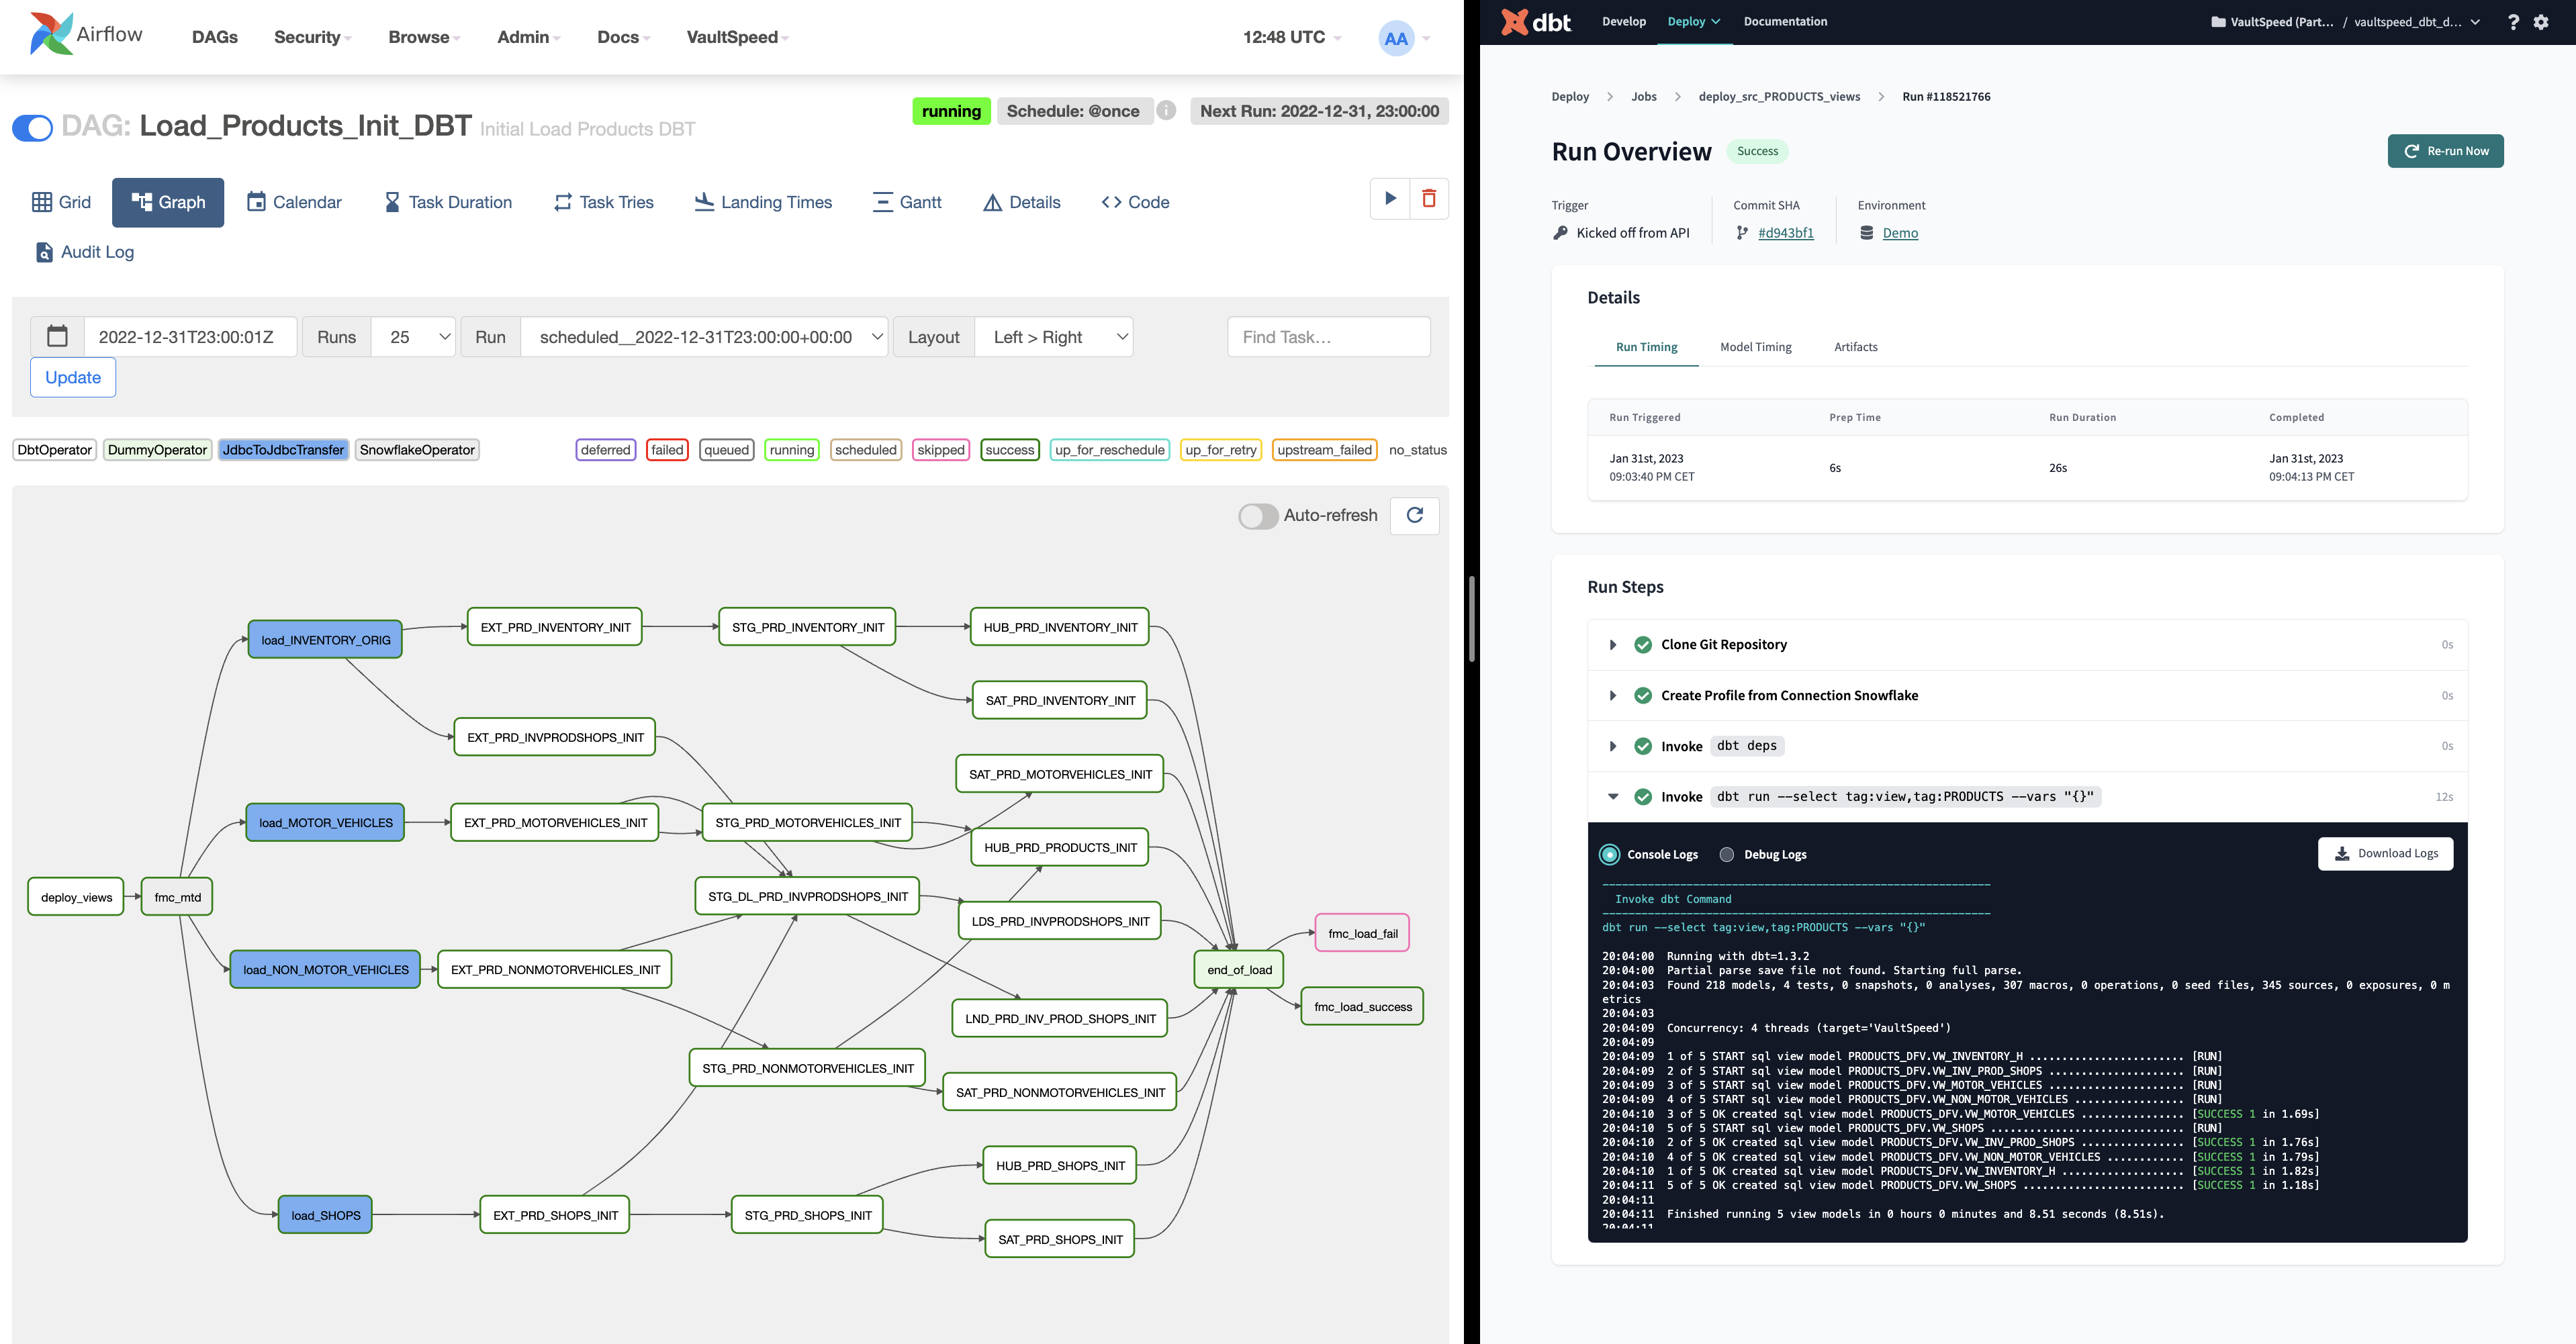This screenshot has width=2576, height=1344.
Task: Click dbt deps success checkmark icon
Action: coord(1642,746)
